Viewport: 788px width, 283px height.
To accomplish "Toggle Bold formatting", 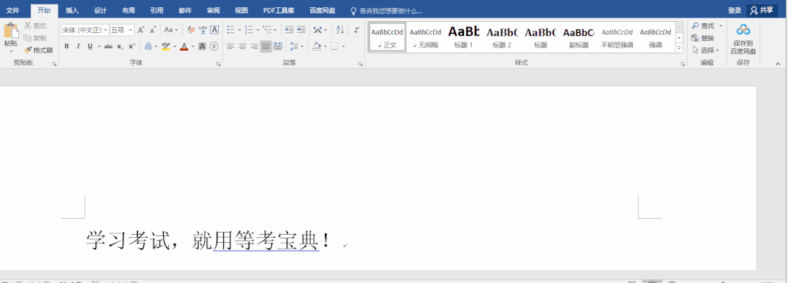I will [x=67, y=46].
